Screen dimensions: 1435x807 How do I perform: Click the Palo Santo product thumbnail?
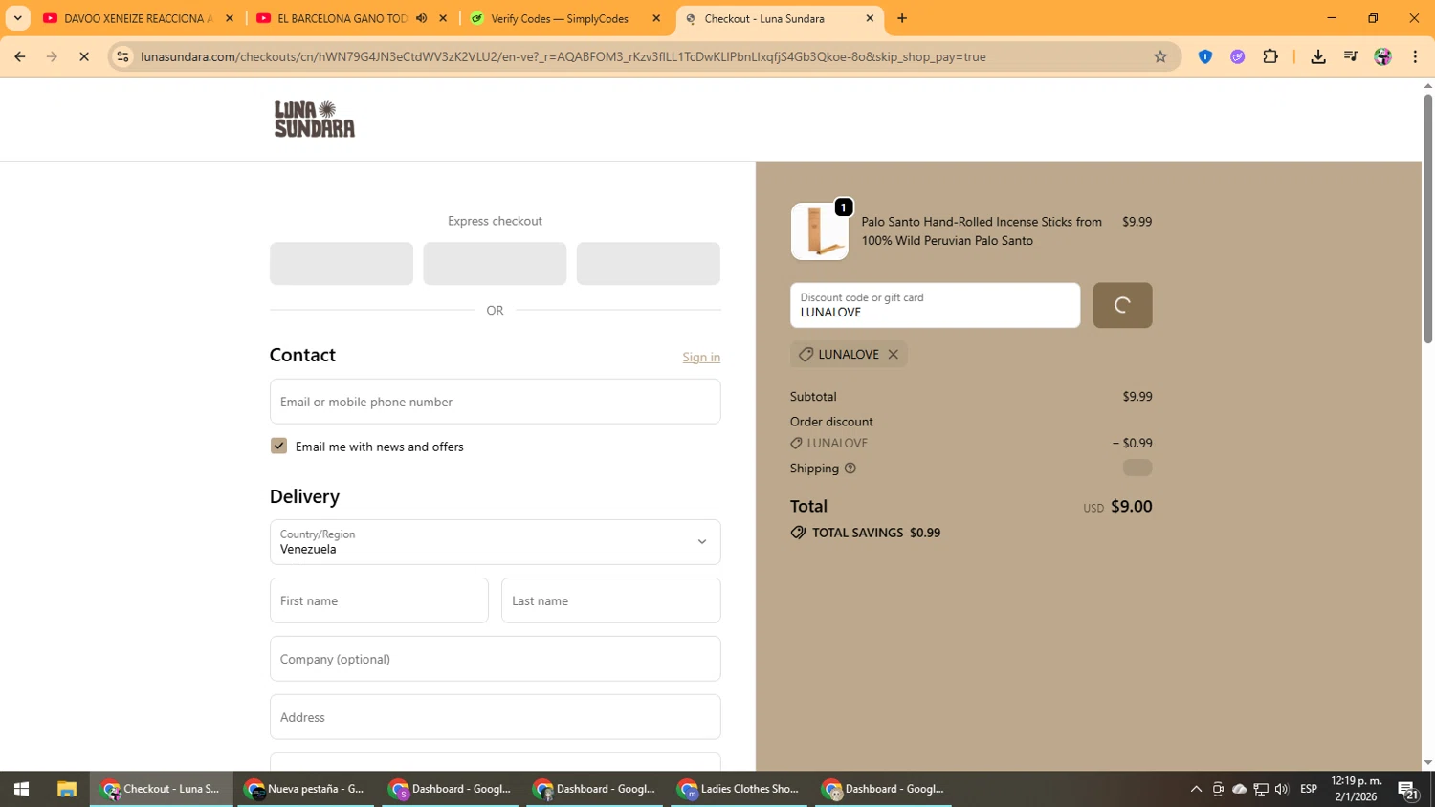point(820,231)
